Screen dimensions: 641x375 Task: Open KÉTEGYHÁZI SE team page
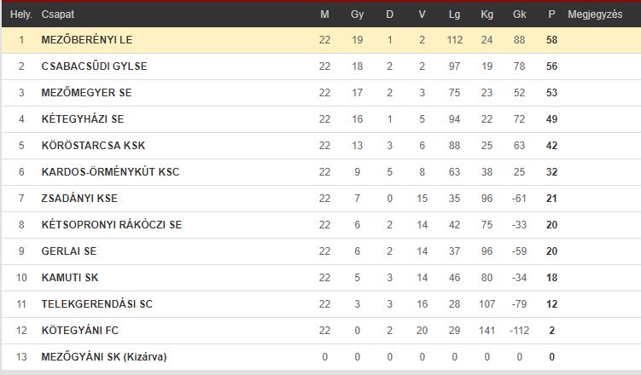[82, 119]
